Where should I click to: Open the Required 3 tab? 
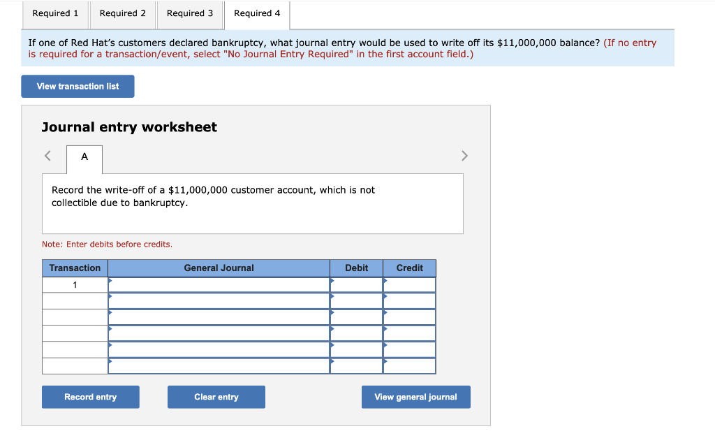(189, 13)
